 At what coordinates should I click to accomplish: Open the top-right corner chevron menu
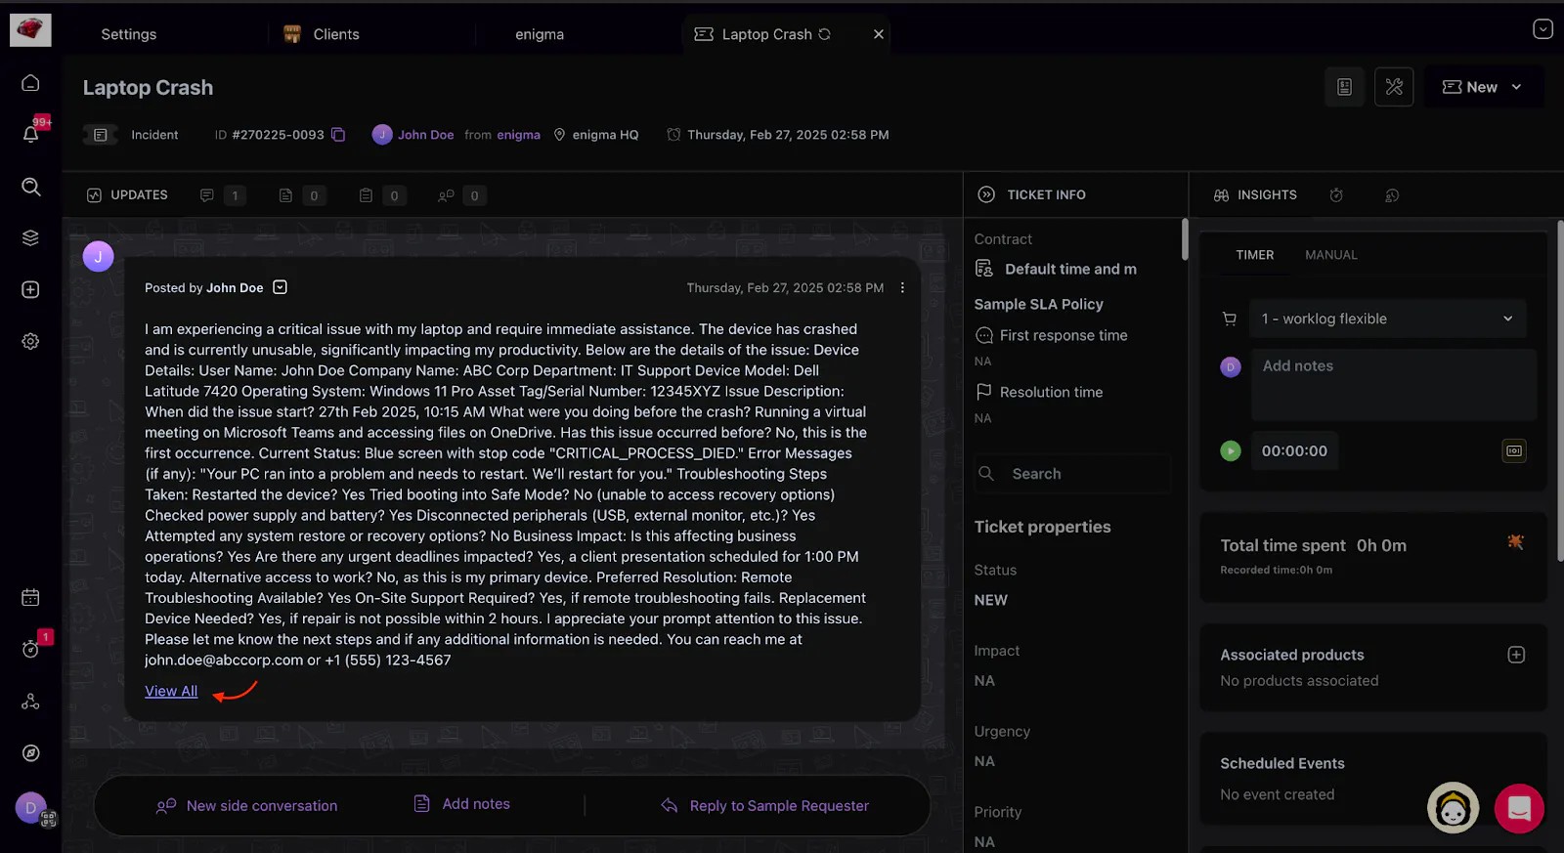(x=1542, y=29)
